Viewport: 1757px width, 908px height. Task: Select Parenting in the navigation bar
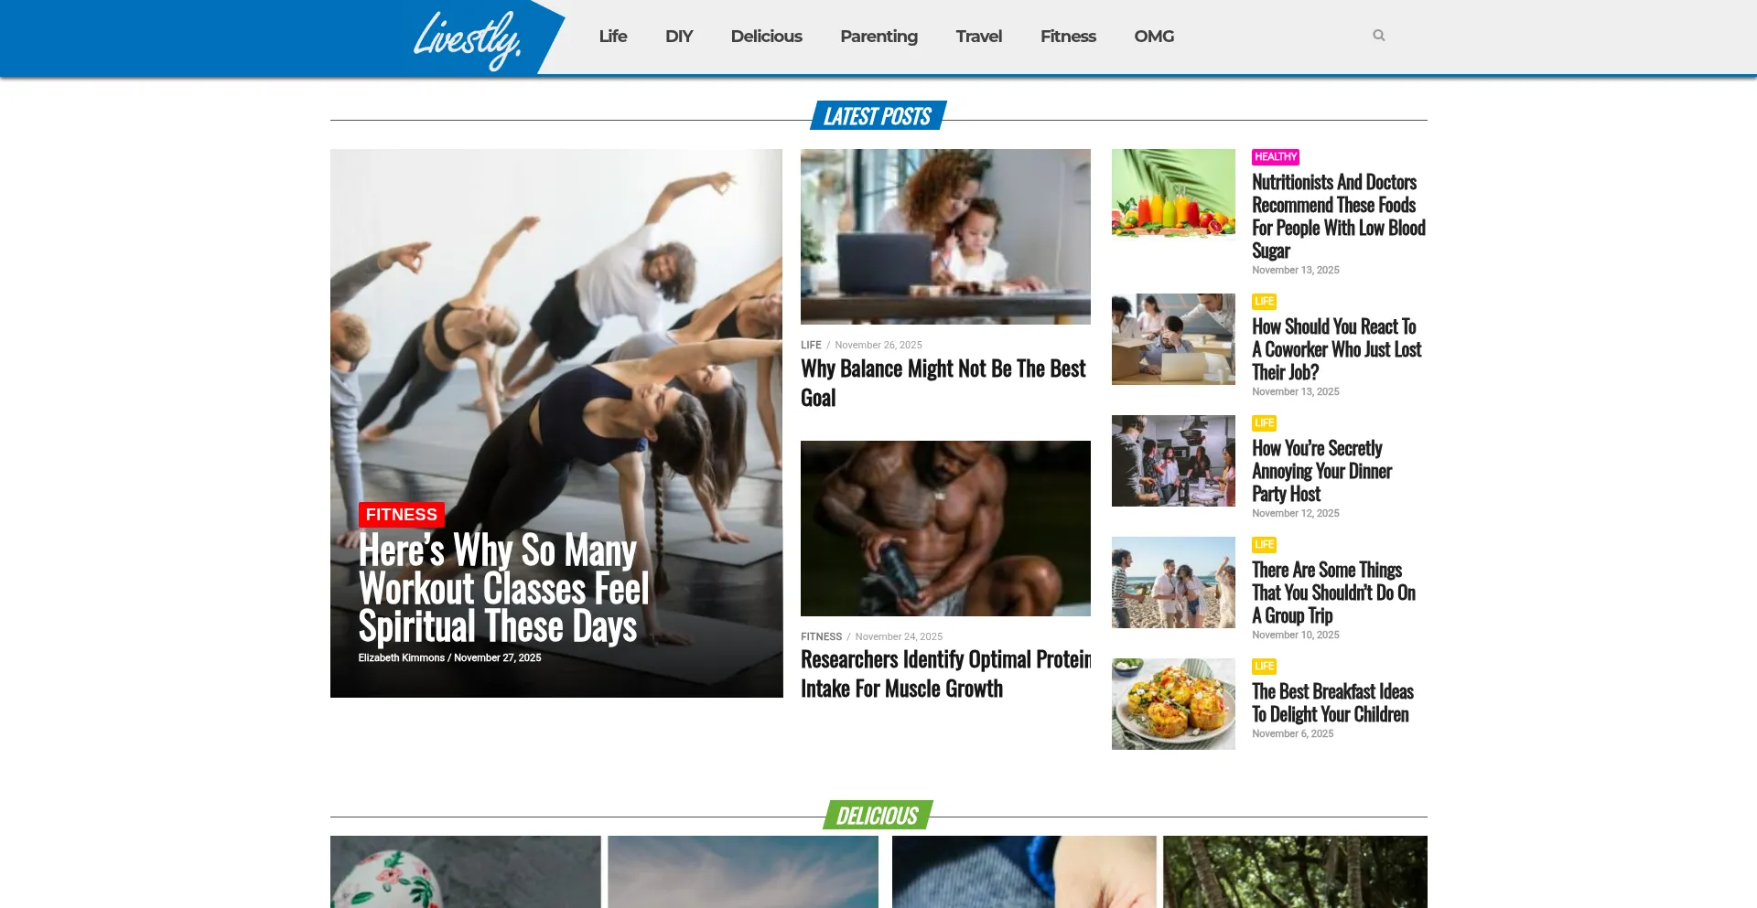[878, 37]
